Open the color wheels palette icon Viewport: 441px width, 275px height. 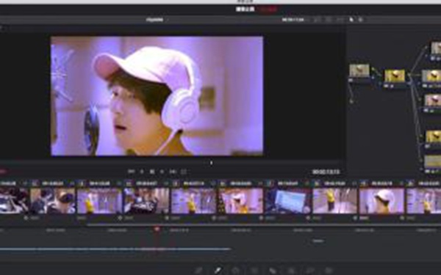click(235, 271)
